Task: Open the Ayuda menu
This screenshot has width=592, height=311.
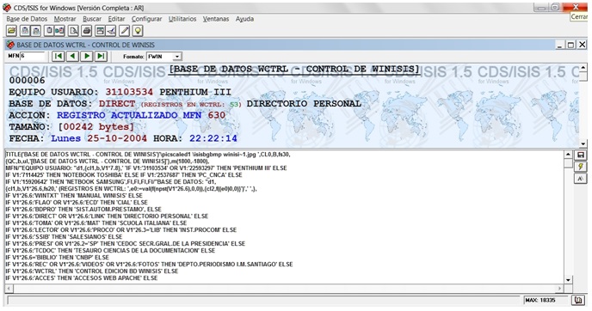Action: (x=244, y=19)
